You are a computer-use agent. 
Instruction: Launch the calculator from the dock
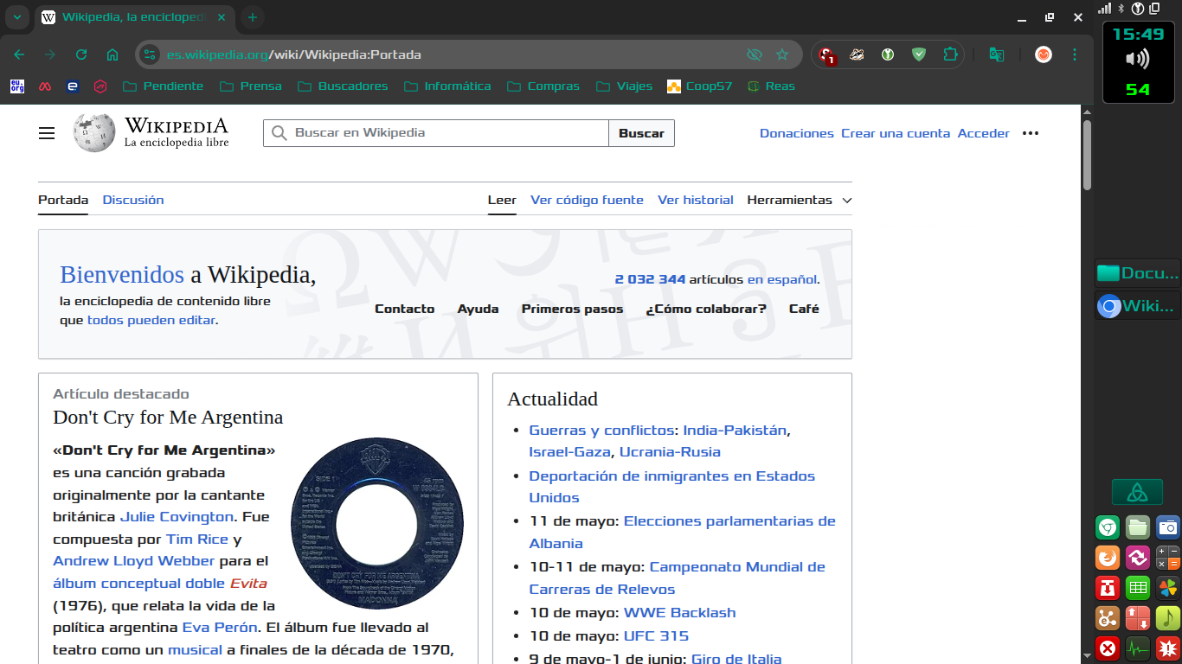(x=1168, y=557)
